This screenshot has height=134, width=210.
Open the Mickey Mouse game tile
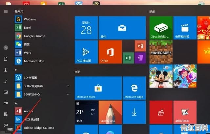(161, 76)
